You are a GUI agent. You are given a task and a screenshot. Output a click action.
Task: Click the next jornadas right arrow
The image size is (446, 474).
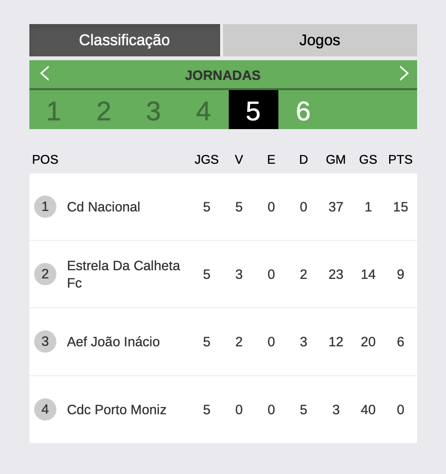tap(404, 74)
